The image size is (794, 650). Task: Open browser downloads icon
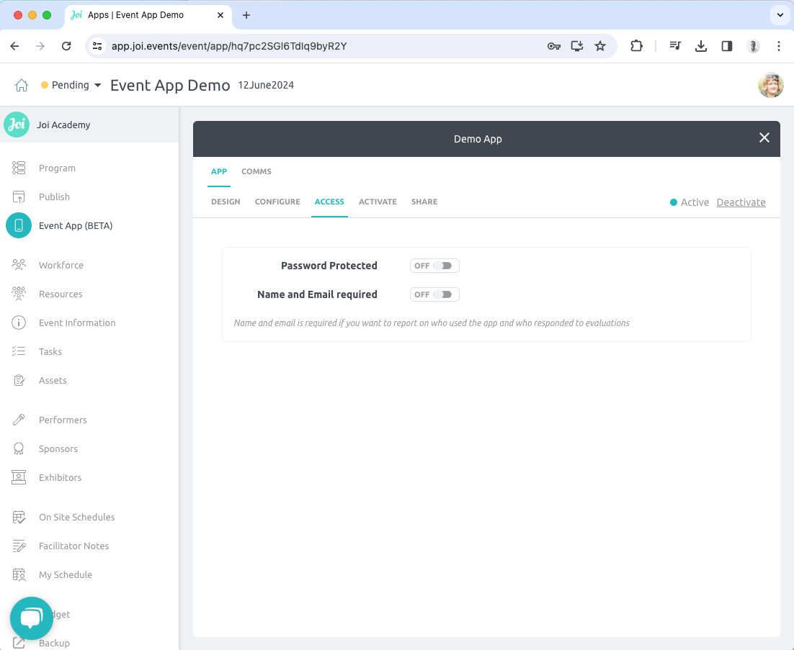701,46
